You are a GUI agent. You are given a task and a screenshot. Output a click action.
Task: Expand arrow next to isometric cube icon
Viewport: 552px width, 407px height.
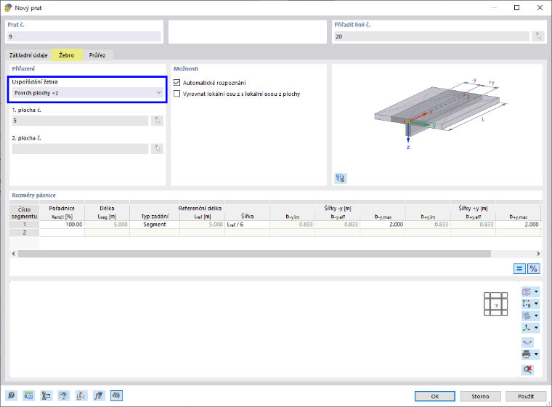click(536, 291)
